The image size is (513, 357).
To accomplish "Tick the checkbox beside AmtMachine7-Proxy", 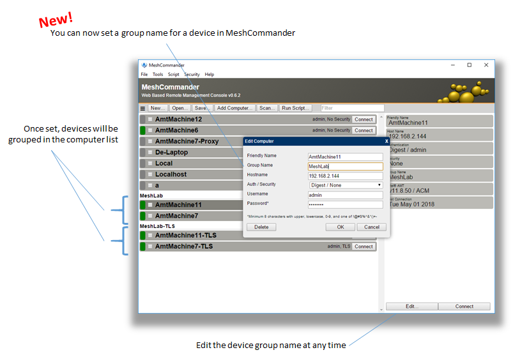I will click(x=150, y=142).
